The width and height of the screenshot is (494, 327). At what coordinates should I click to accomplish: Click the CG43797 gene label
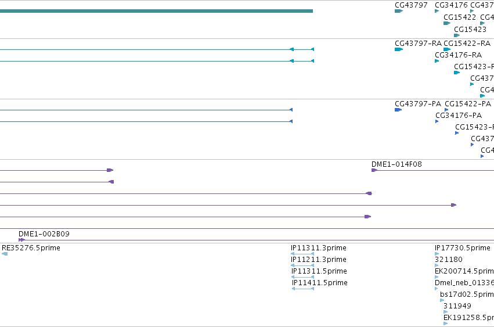[411, 5]
